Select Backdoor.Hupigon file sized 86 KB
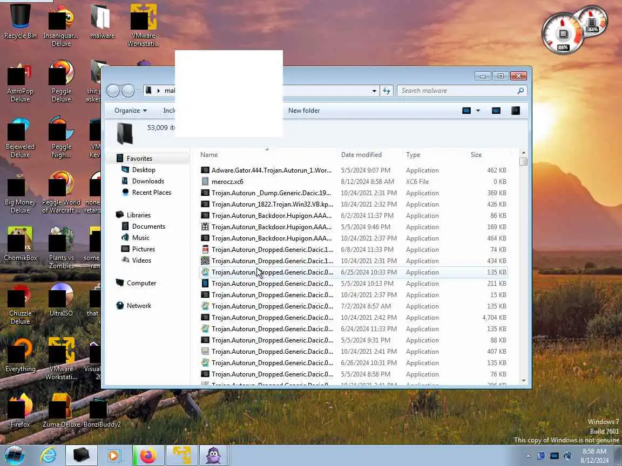Image resolution: width=622 pixels, height=466 pixels. pos(353,216)
